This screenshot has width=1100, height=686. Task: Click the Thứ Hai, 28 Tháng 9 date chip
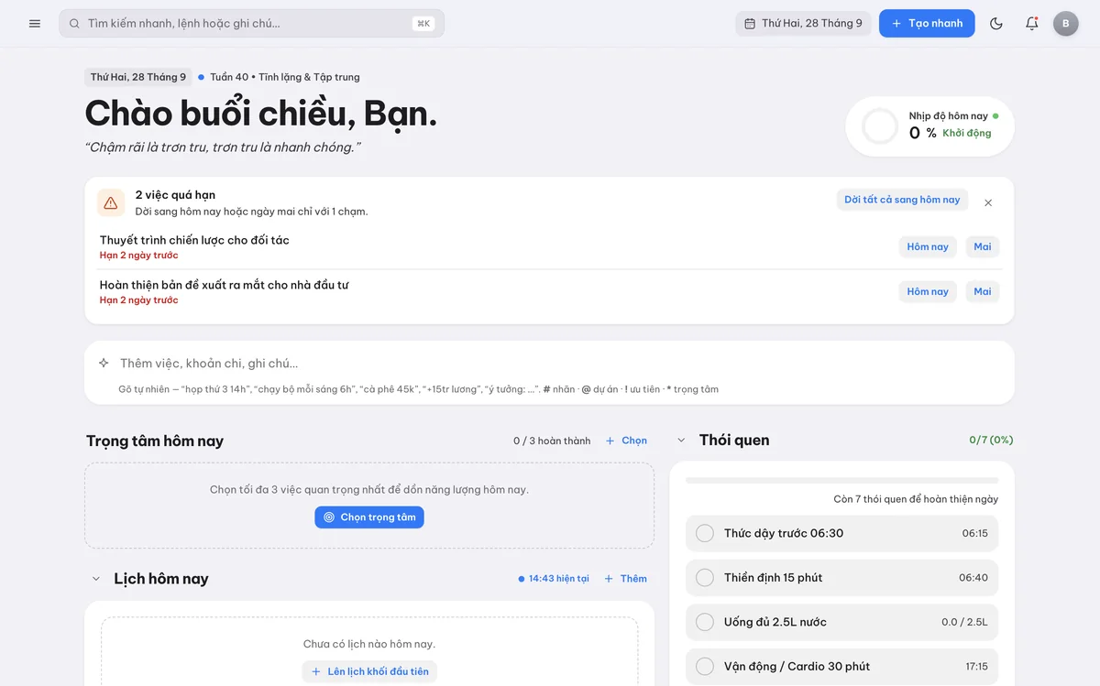tap(138, 77)
